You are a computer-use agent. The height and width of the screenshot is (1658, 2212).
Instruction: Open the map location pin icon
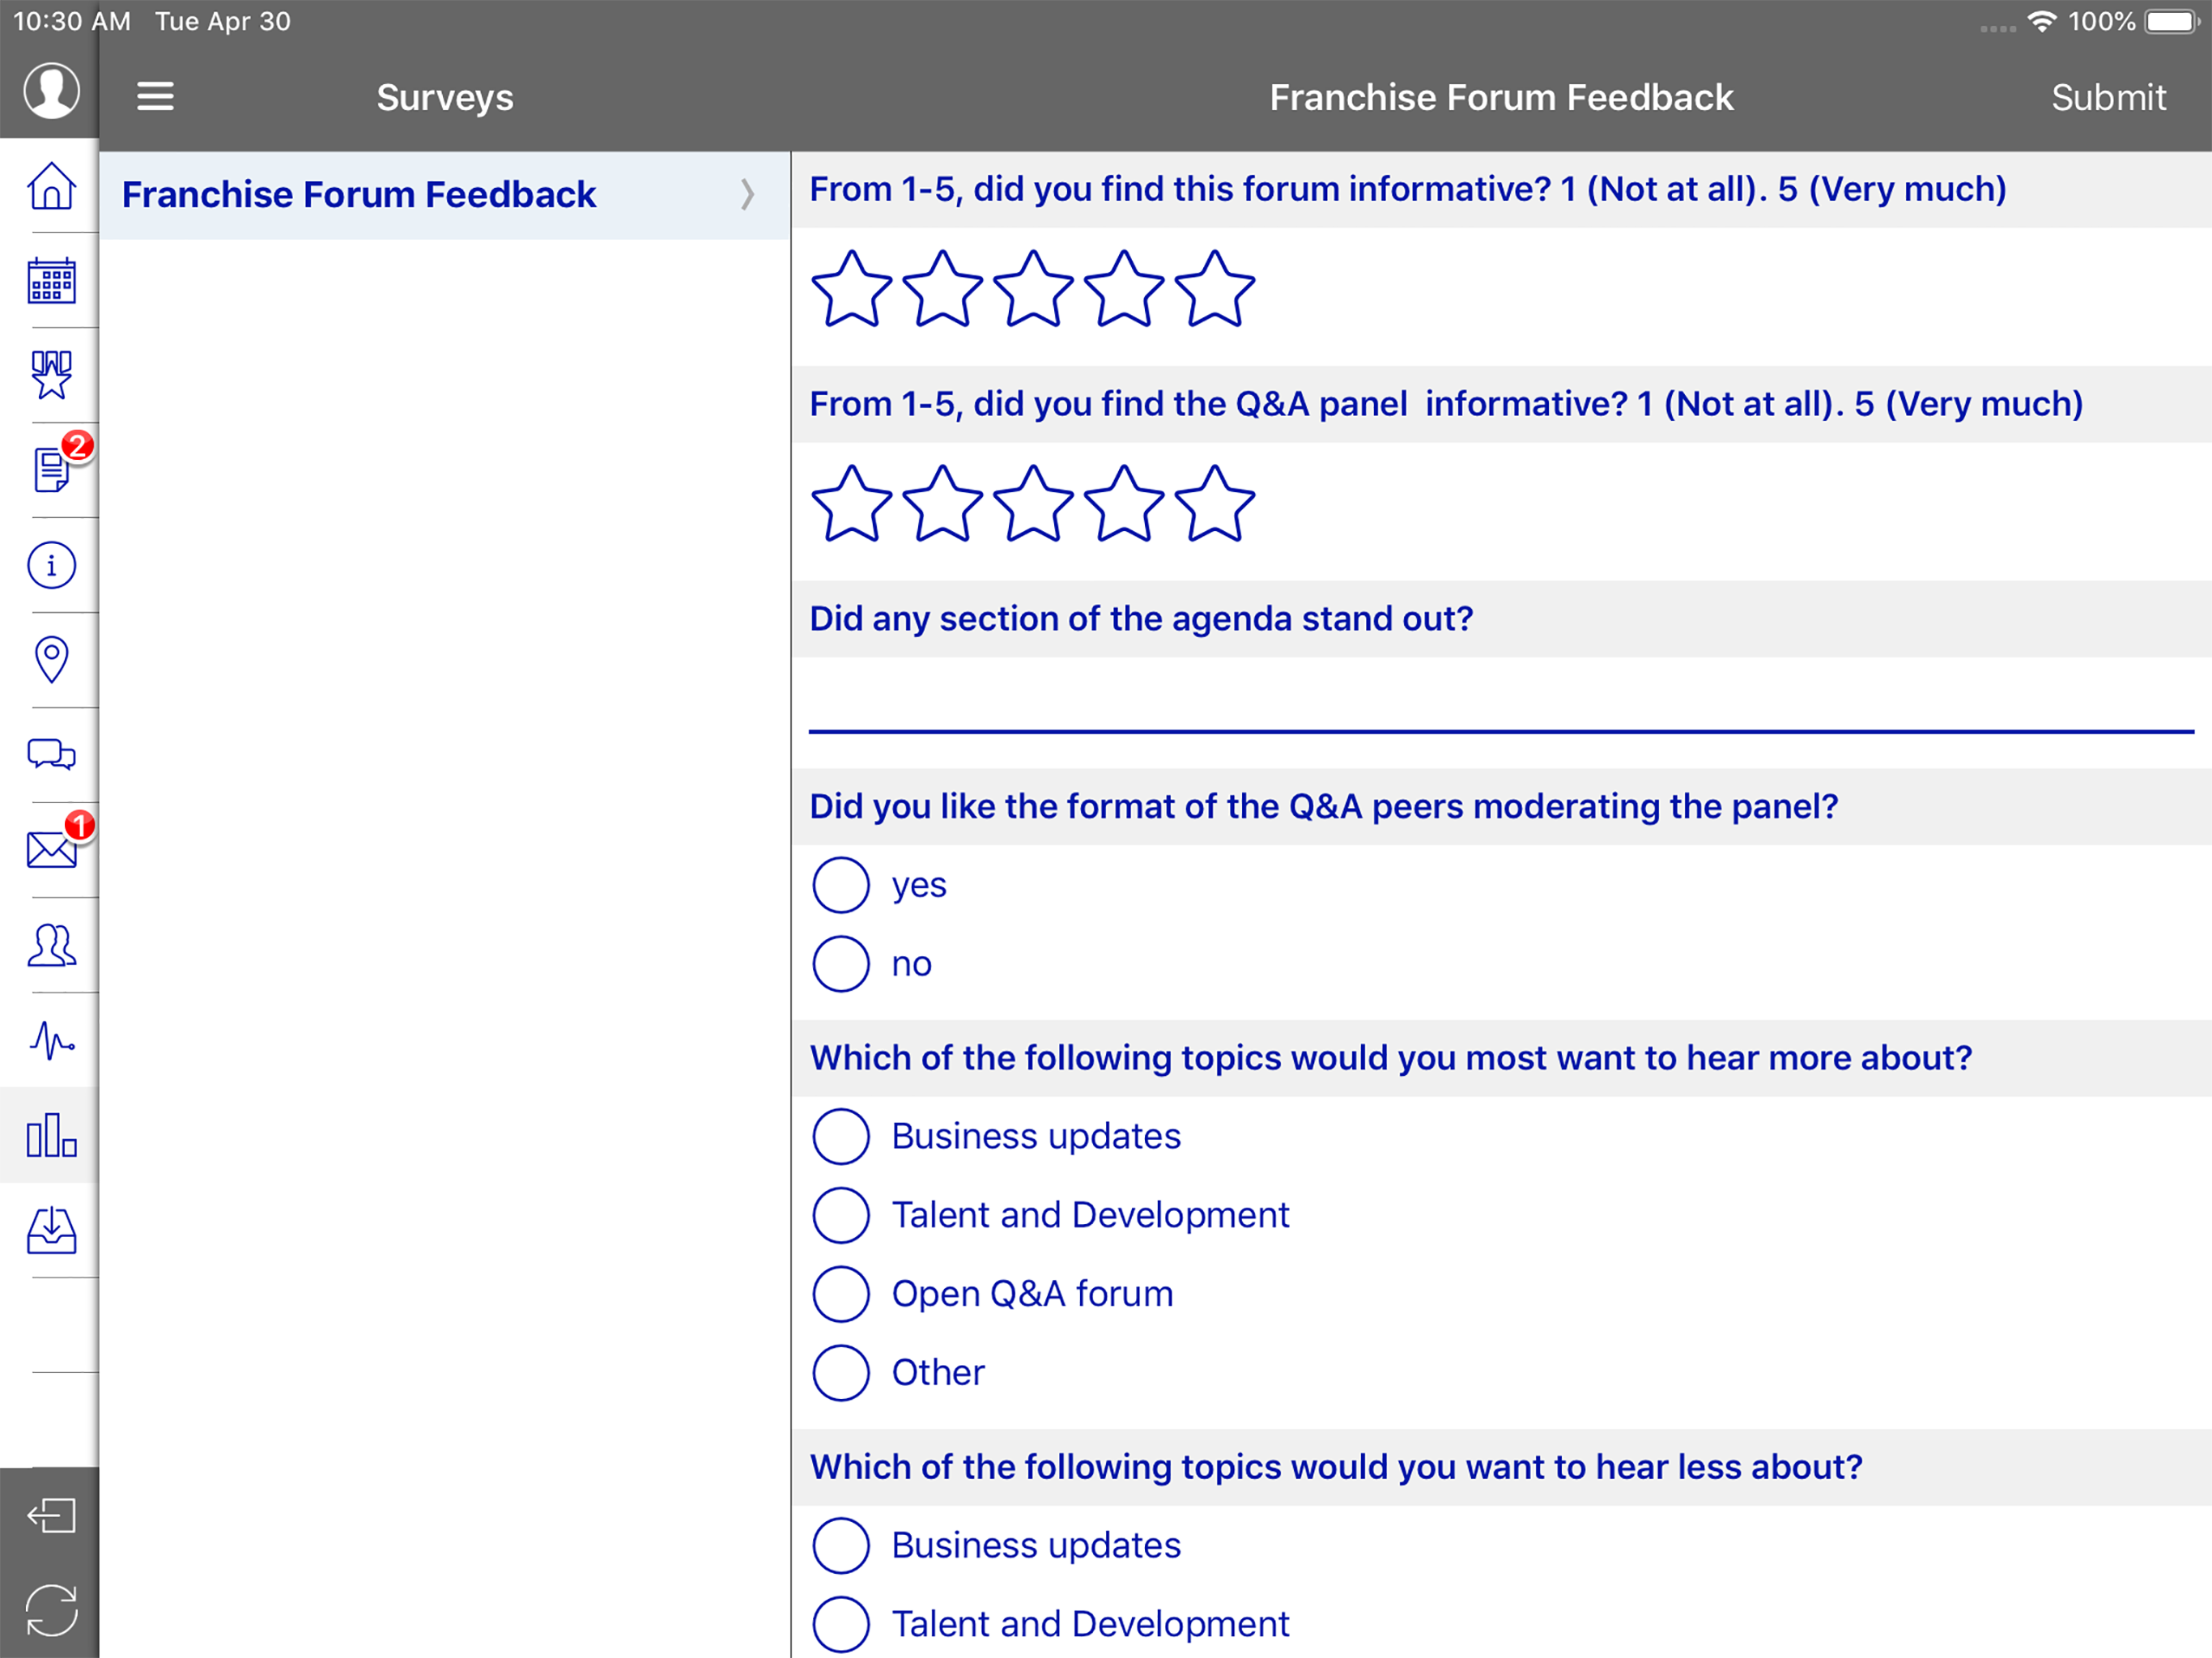click(x=51, y=660)
